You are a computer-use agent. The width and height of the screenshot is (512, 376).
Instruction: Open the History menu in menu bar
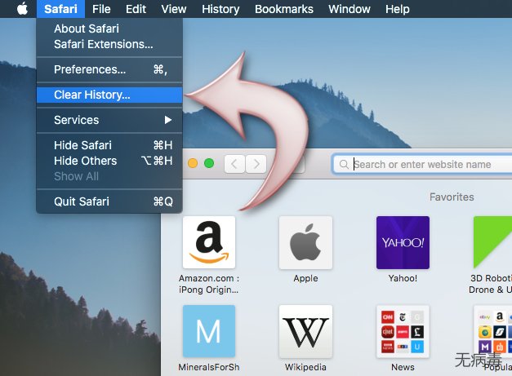(220, 9)
